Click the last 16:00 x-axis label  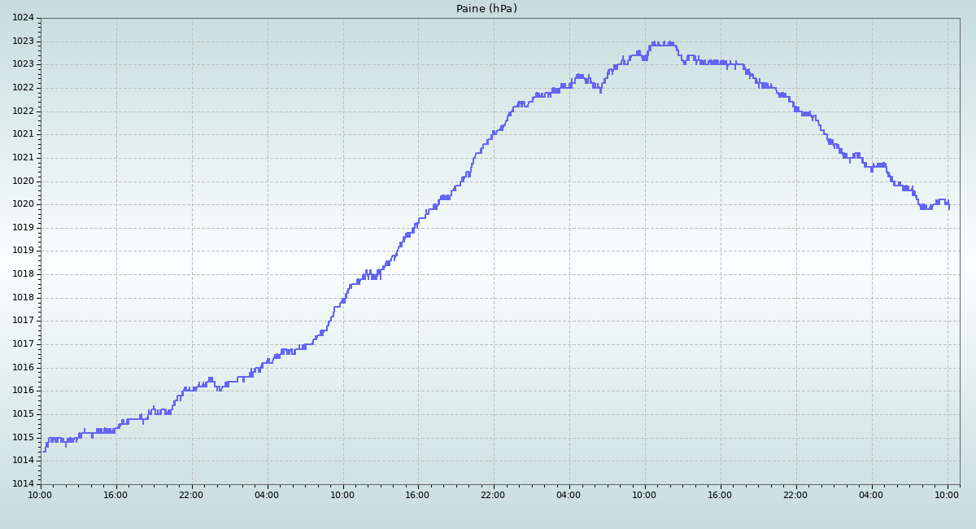click(721, 494)
